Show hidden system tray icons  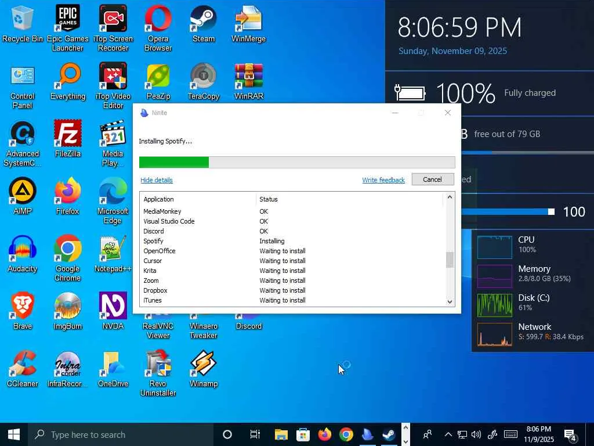(448, 434)
